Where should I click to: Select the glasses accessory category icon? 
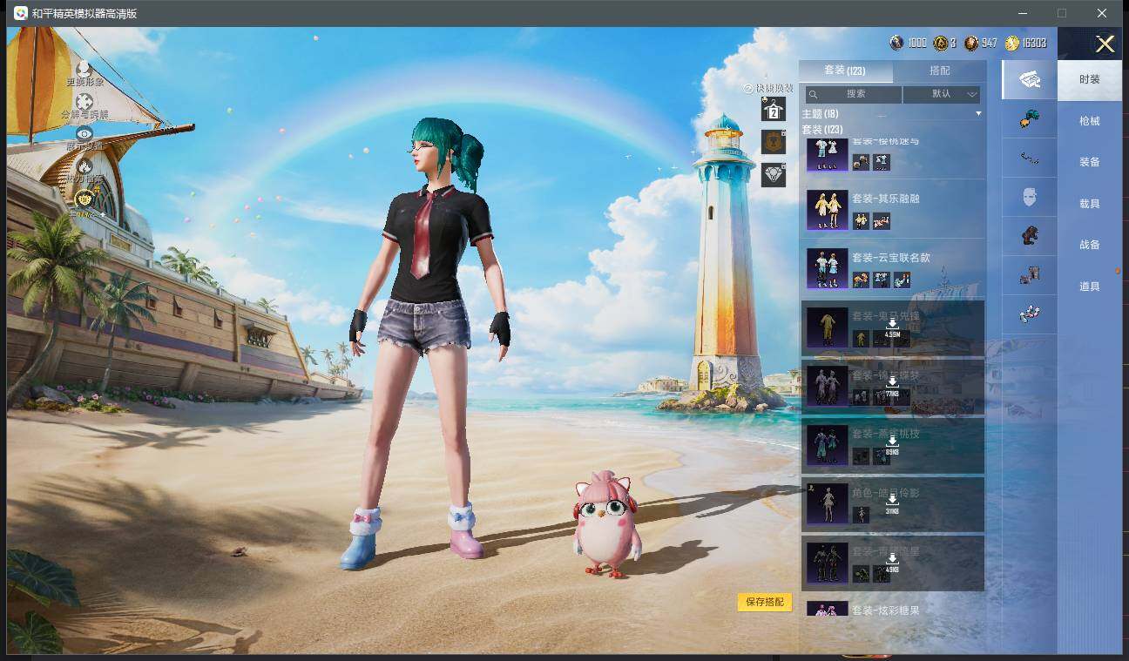coord(1030,159)
